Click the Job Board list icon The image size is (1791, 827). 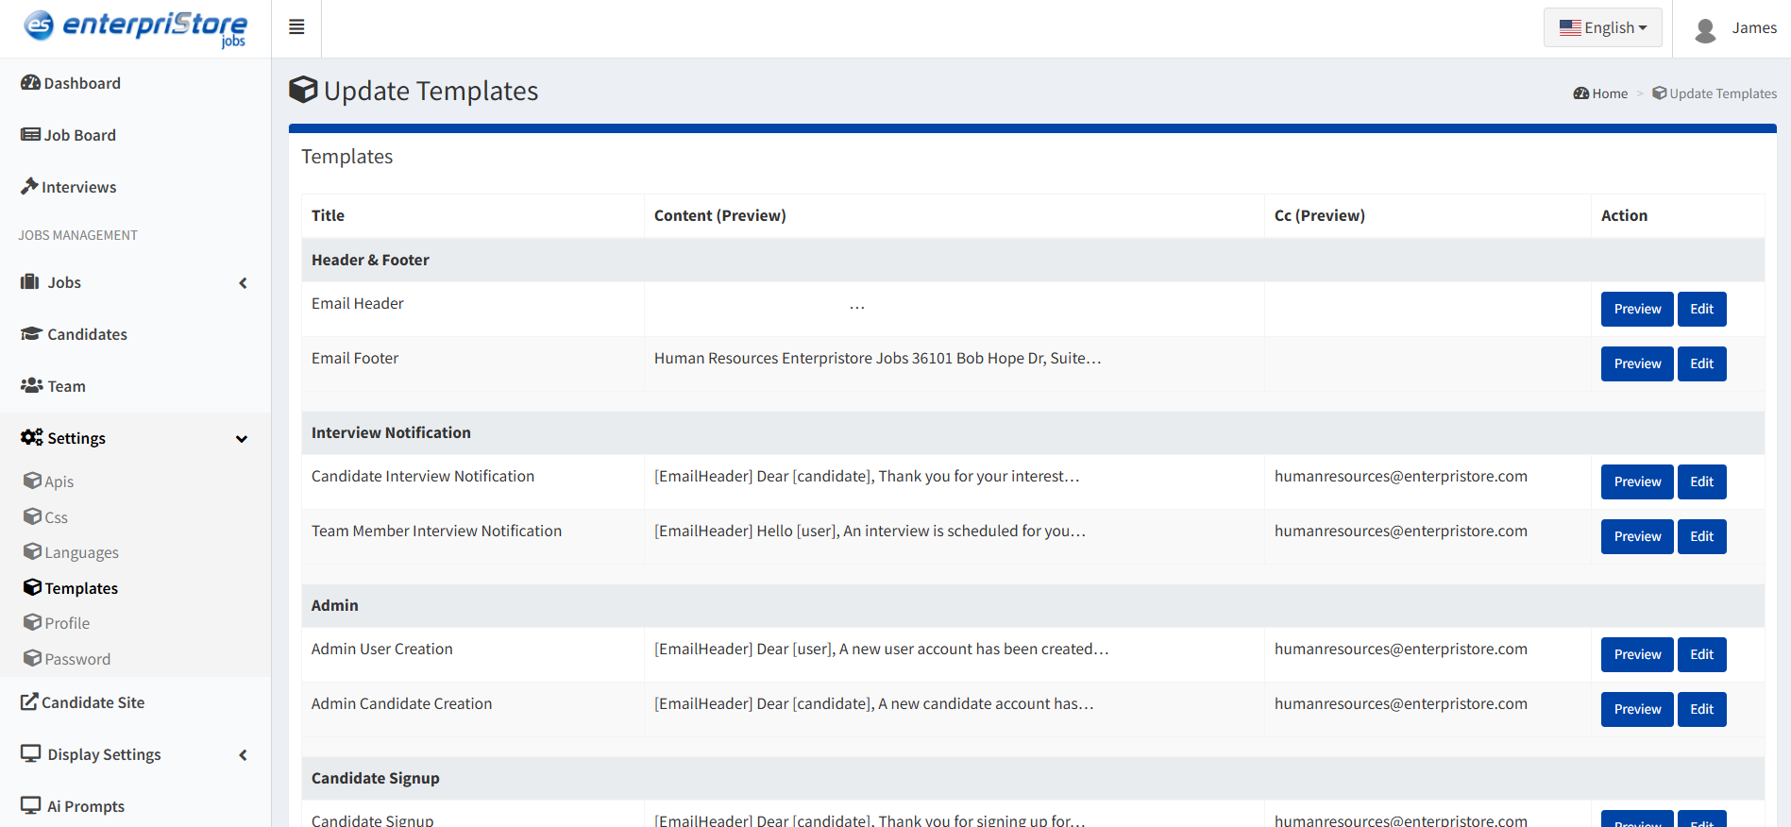pyautogui.click(x=30, y=135)
